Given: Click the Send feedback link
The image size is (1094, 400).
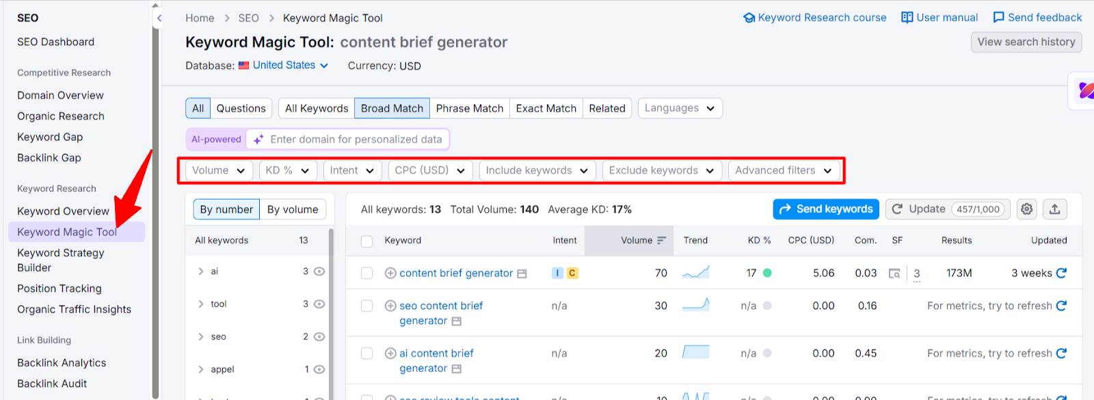Looking at the screenshot, I should (x=1037, y=18).
